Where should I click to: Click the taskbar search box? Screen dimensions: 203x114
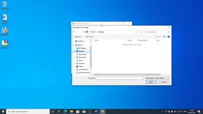point(28,111)
